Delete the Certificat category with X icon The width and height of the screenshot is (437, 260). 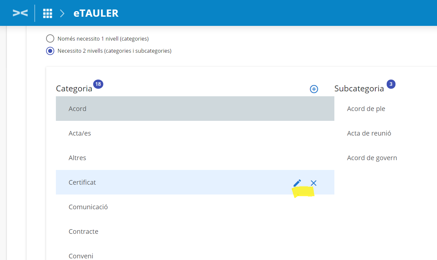pyautogui.click(x=313, y=183)
